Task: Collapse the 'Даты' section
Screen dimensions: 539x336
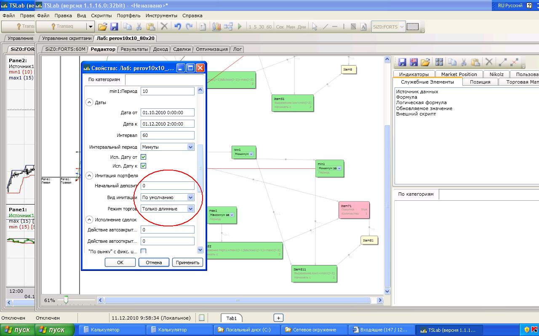Action: coord(89,102)
